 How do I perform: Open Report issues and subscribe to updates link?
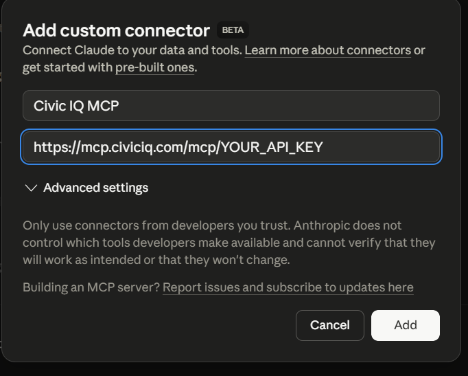(x=288, y=287)
